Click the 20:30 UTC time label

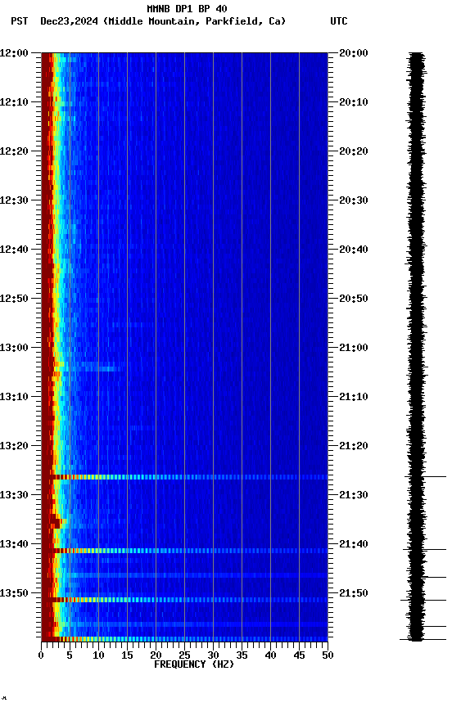354,200
